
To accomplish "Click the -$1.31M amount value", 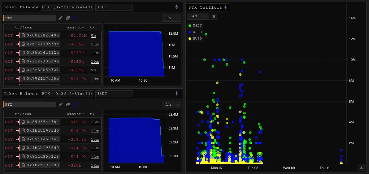I will (x=77, y=36).
